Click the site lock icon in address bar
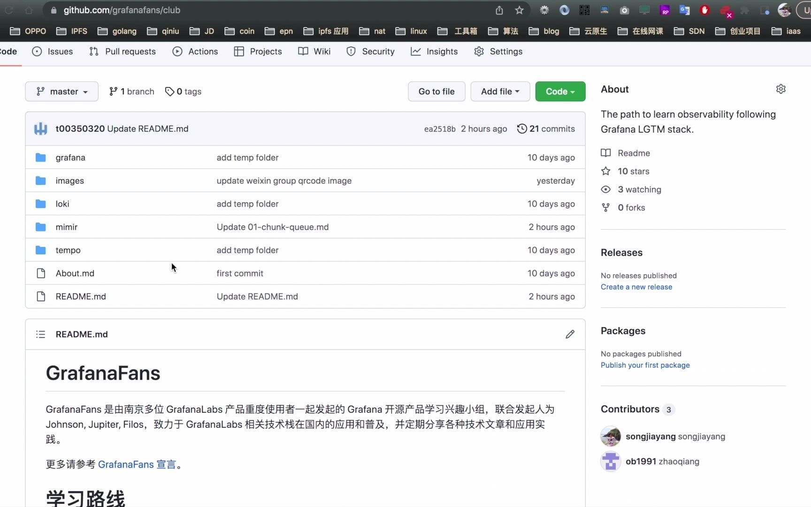 [54, 10]
